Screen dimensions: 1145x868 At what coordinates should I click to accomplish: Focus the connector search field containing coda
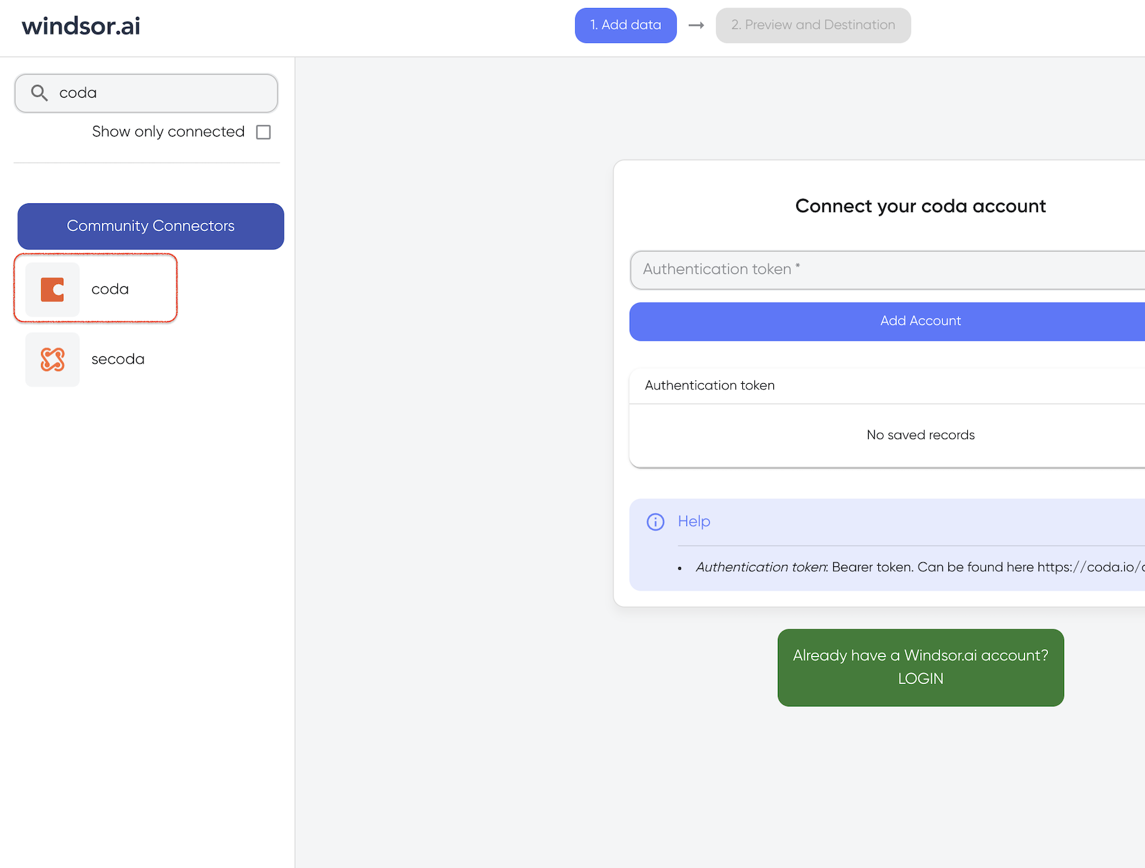[x=146, y=93]
